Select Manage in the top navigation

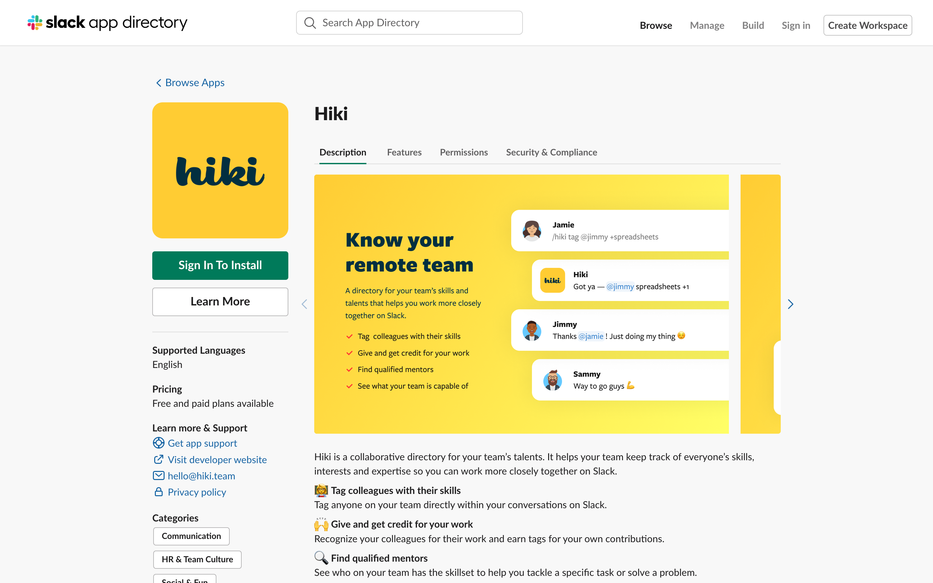[707, 26]
